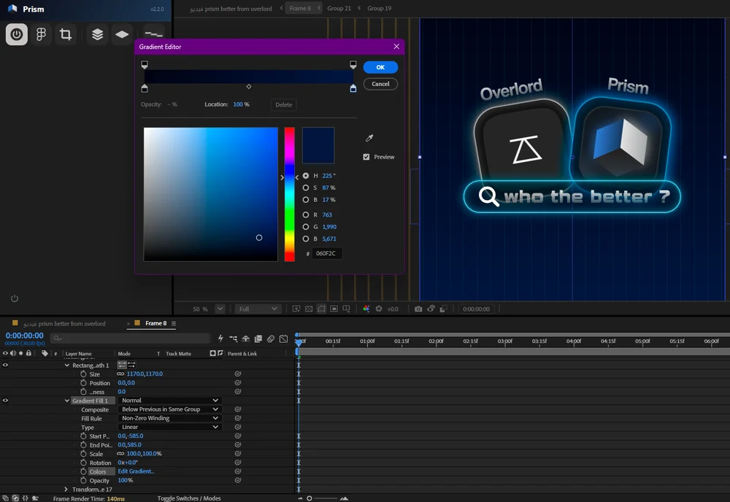Click the composition mini-flowchart icon

pyautogui.click(x=234, y=339)
